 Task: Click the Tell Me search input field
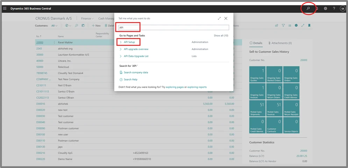(173, 28)
